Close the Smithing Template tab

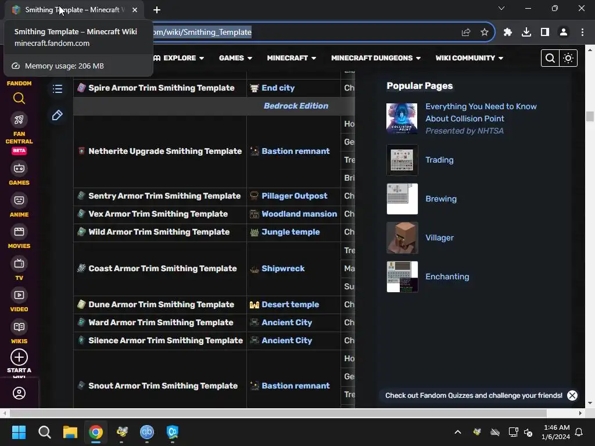pos(135,10)
